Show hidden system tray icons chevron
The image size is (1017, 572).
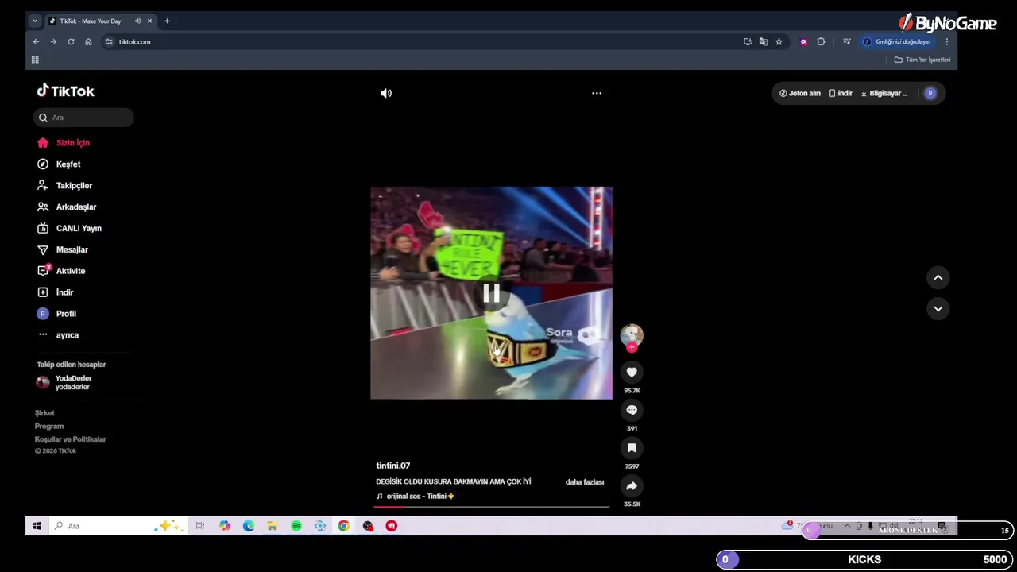click(x=847, y=526)
